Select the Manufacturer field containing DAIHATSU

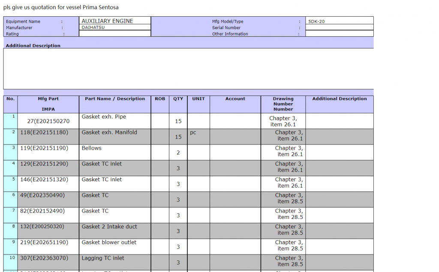[x=114, y=27]
